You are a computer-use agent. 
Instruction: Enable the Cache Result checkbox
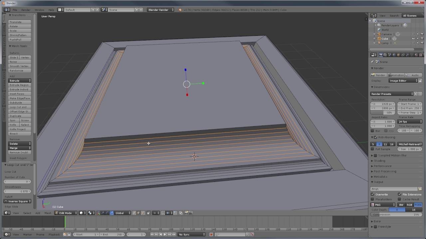coord(399,199)
